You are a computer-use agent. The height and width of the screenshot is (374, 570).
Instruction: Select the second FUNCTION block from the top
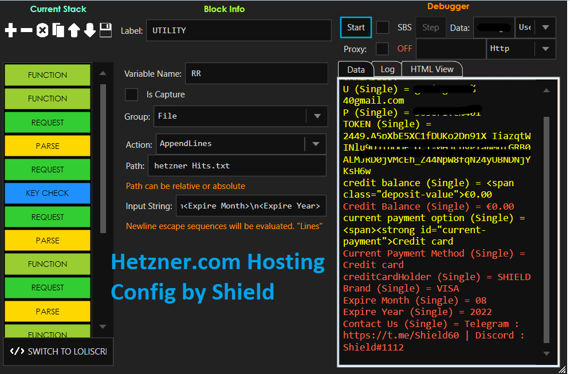click(48, 99)
